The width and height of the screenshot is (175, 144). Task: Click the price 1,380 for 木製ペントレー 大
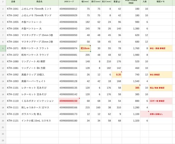tap(131, 28)
